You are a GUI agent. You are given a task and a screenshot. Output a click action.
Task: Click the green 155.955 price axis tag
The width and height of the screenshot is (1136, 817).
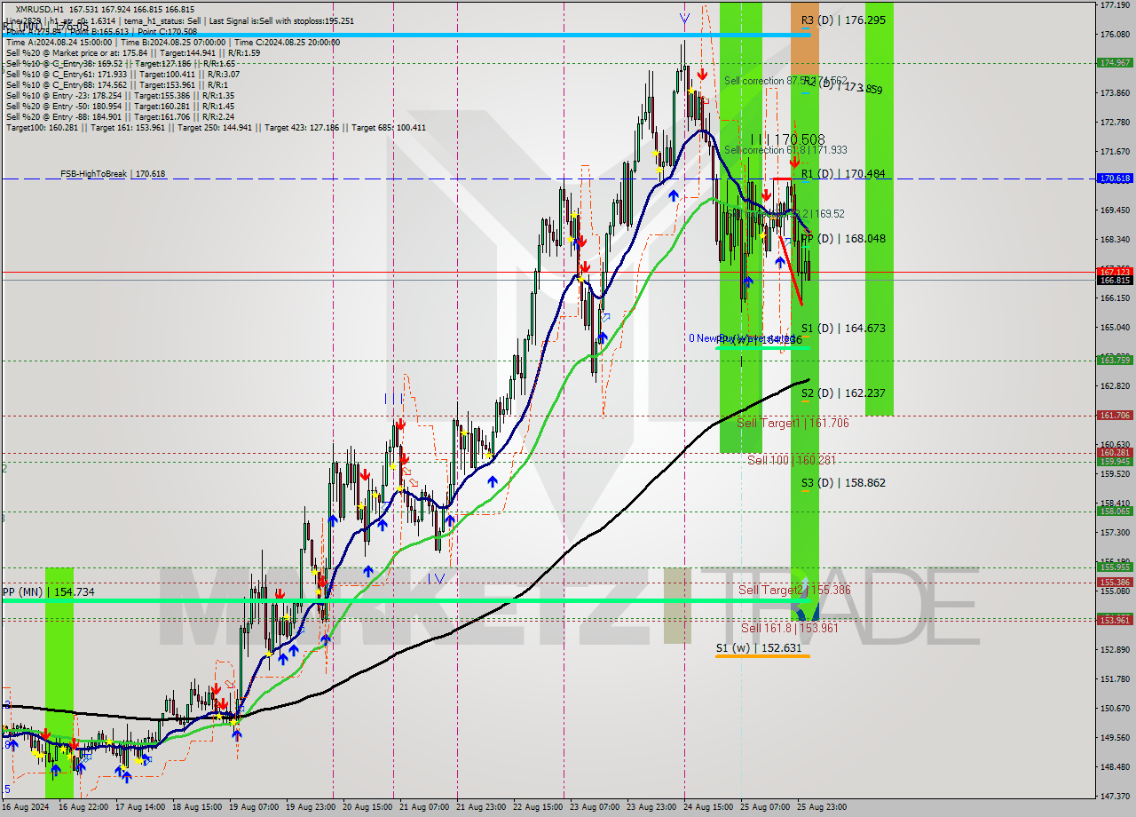pyautogui.click(x=1115, y=567)
